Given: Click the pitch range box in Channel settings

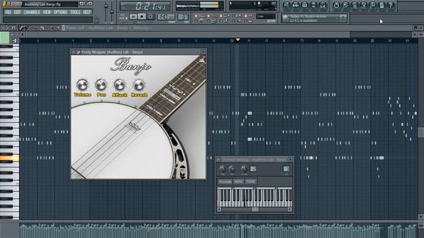Looking at the screenshot, I should tap(253, 169).
